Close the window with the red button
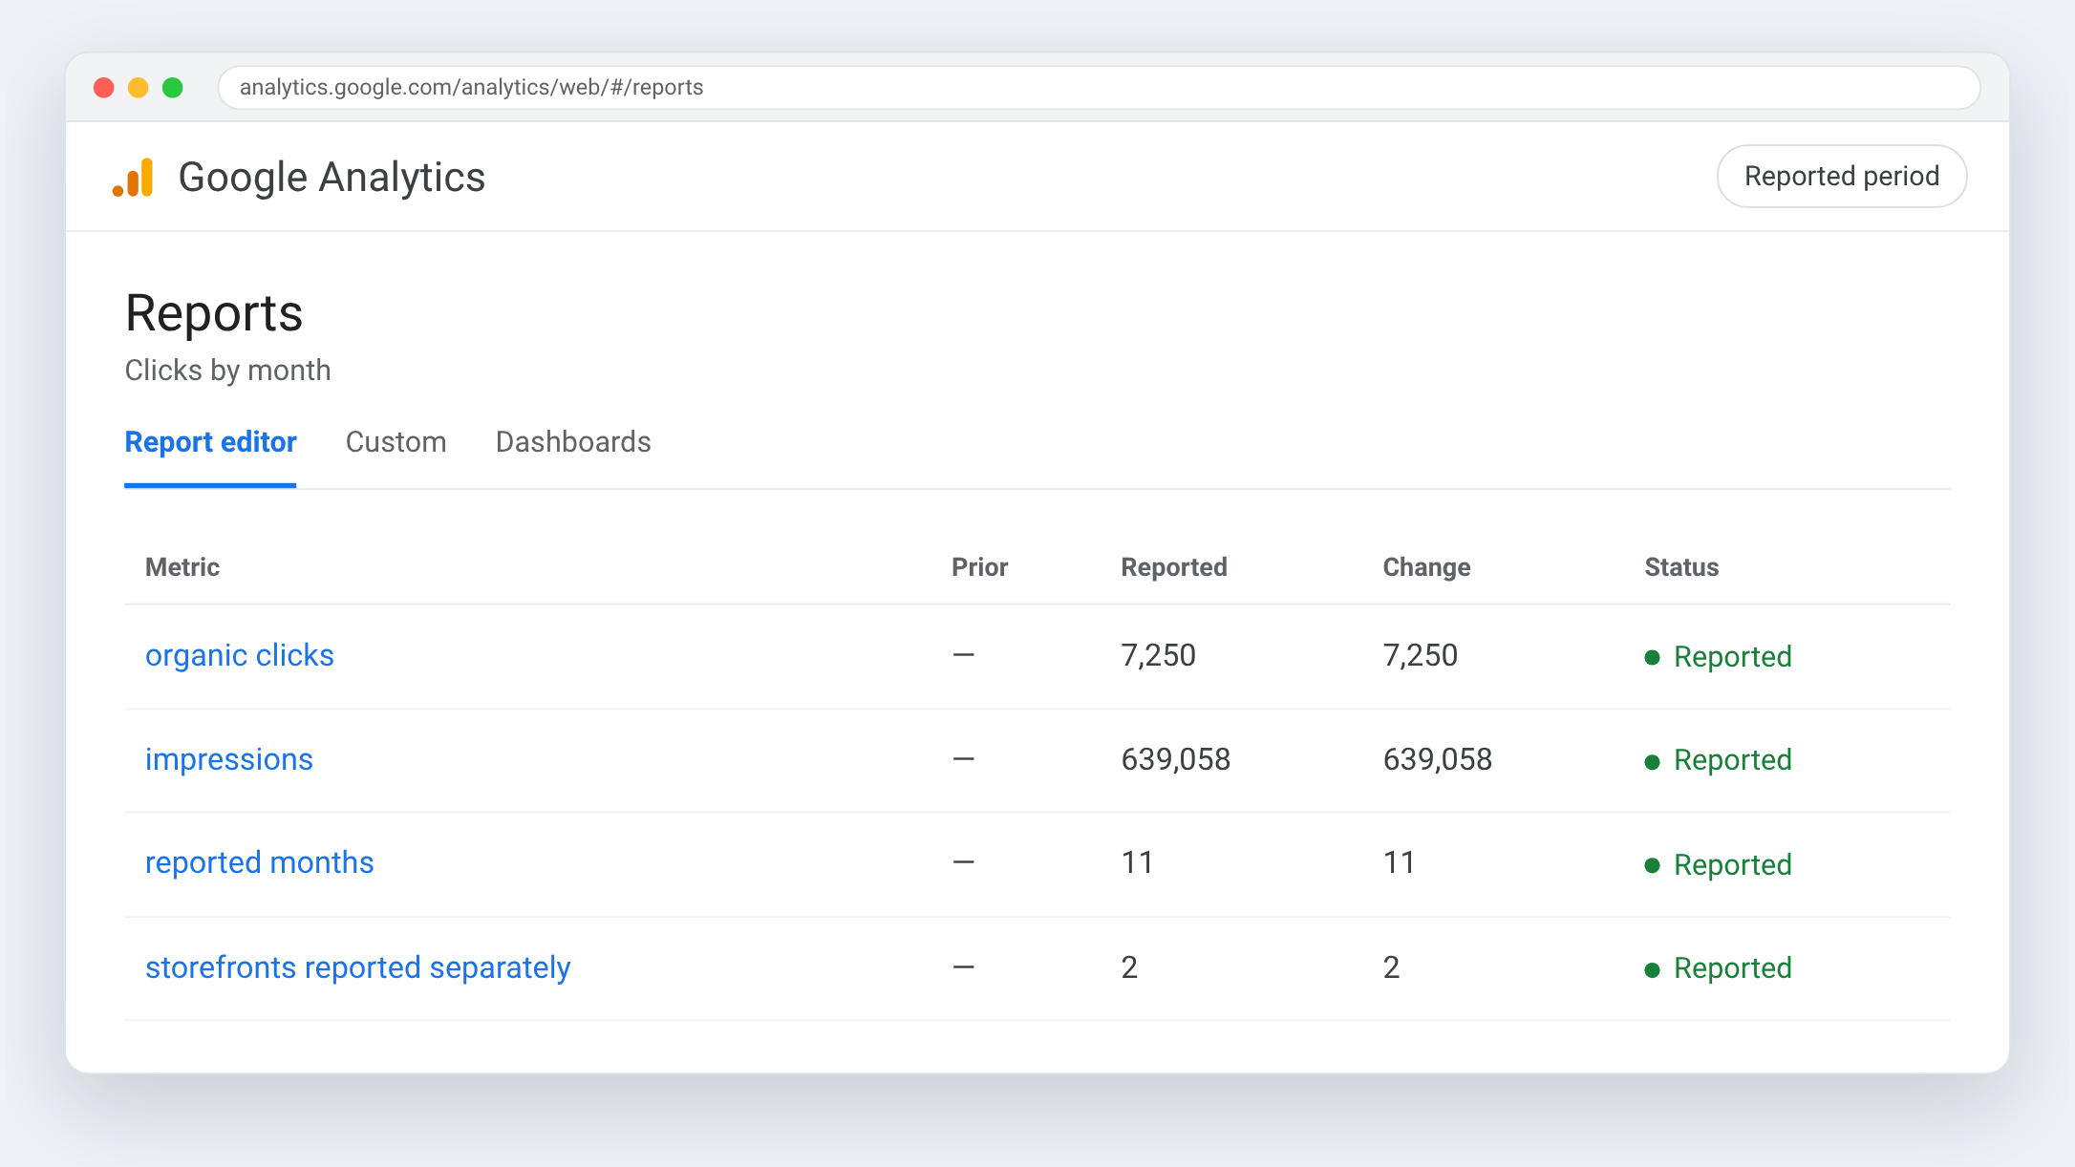This screenshot has height=1167, width=2075. 104,88
